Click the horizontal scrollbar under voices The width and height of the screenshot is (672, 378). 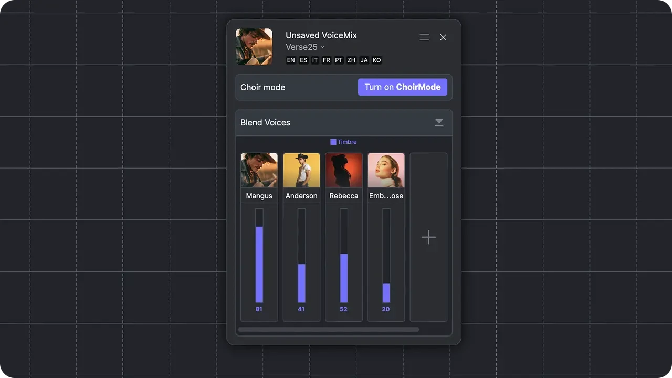(x=329, y=330)
